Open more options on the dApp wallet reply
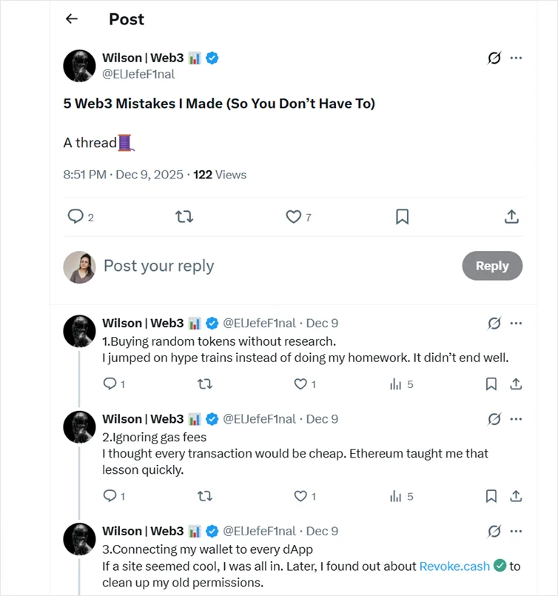 [x=516, y=531]
